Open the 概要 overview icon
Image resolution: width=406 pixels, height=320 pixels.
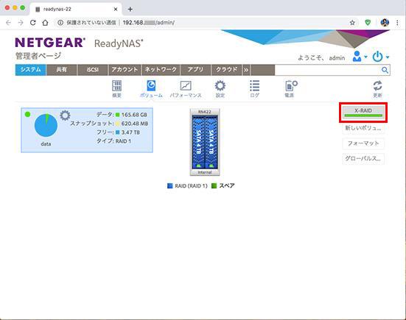[x=116, y=89]
